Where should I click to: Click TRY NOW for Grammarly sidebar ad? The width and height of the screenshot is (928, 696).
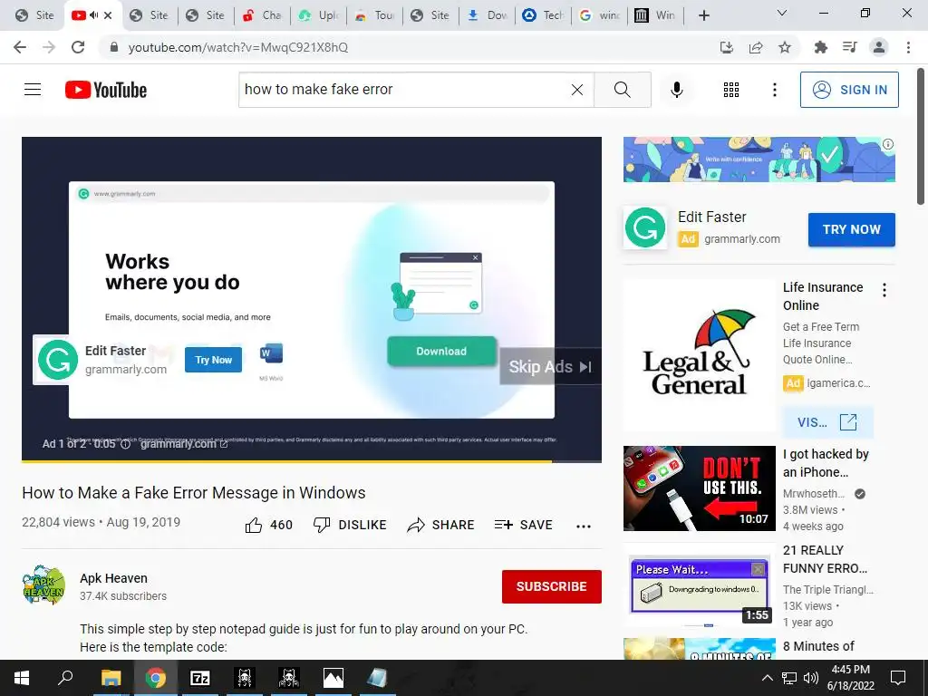[x=852, y=229]
